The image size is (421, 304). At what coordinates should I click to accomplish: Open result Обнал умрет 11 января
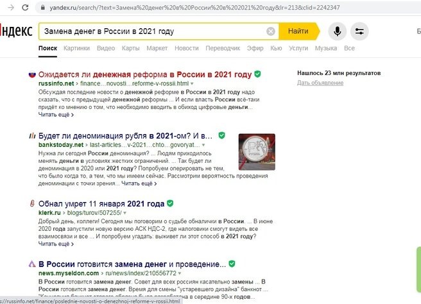[x=101, y=204]
